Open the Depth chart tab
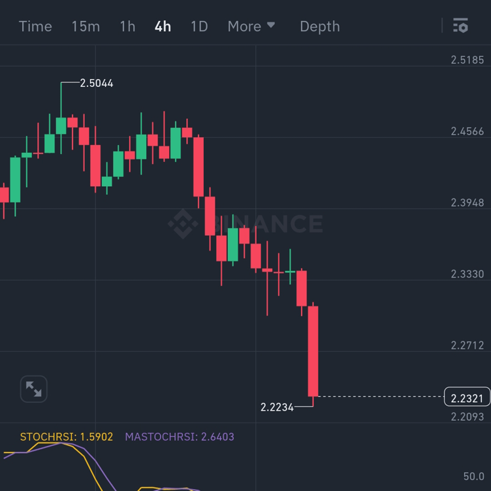The width and height of the screenshot is (491, 491). click(x=319, y=26)
